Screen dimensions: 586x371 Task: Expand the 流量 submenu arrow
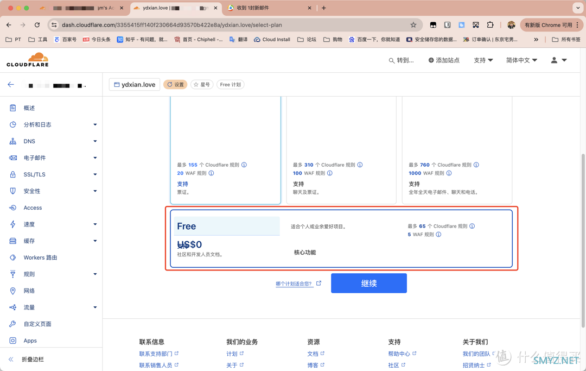[x=95, y=307]
